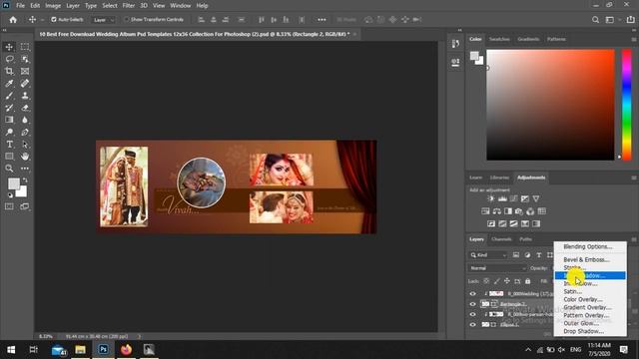Select the Pen tool
The width and height of the screenshot is (639, 359).
[25, 132]
